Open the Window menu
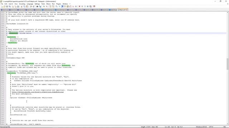The height and width of the screenshot is (128, 229). [x=65, y=4]
